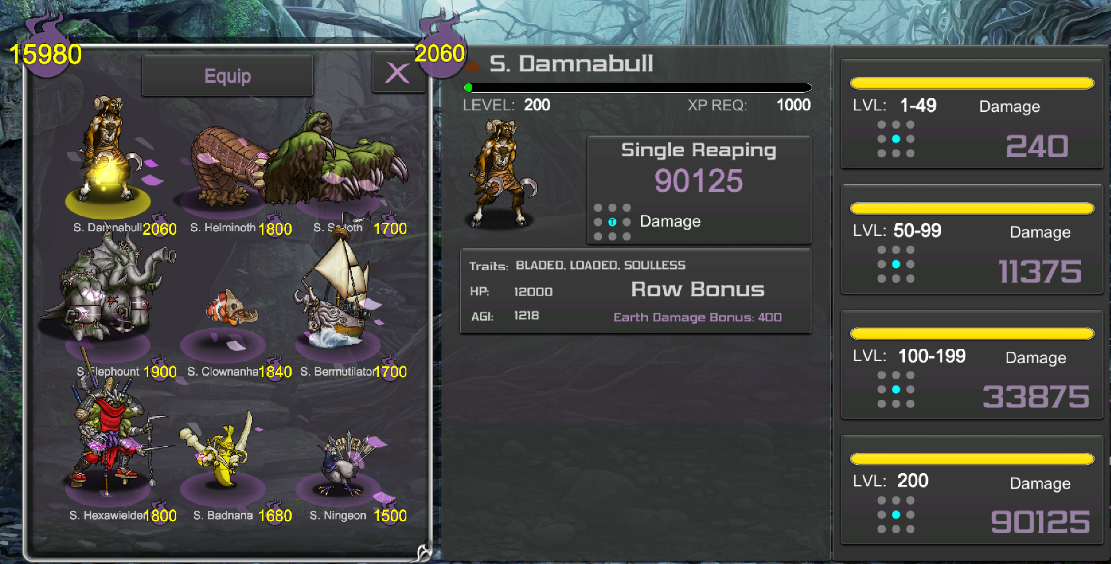Click the large S. Damnabull portrait
1111x564 pixels.
coord(503,173)
